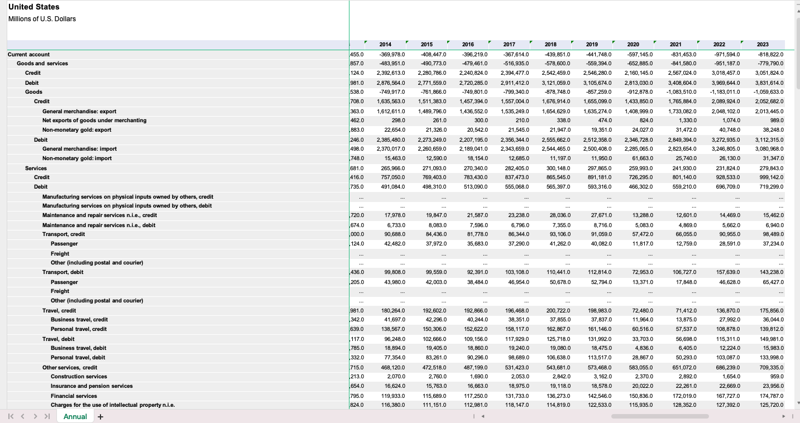Click the horizontal scrollbar thumb
Image resolution: width=800 pixels, height=423 pixels.
(652, 416)
